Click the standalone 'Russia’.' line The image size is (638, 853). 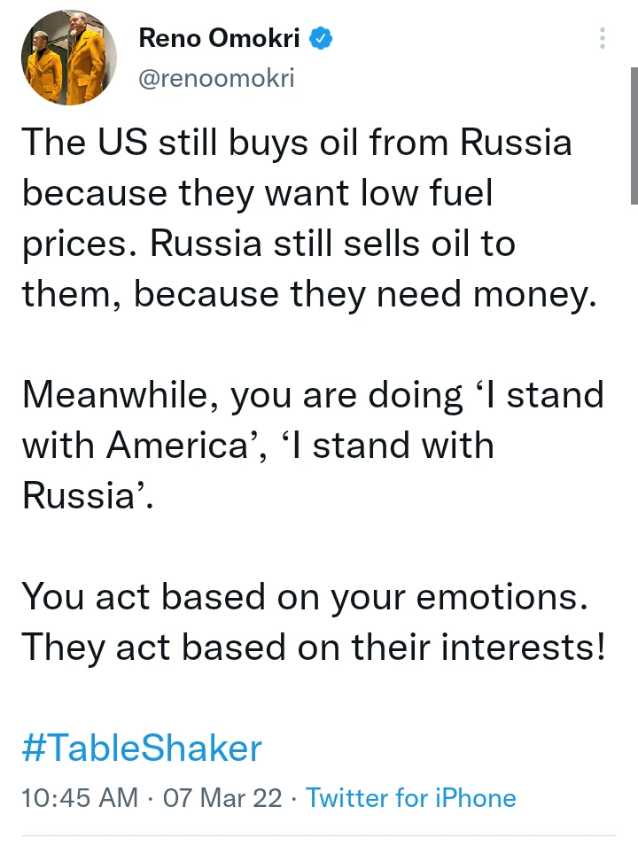tap(88, 496)
